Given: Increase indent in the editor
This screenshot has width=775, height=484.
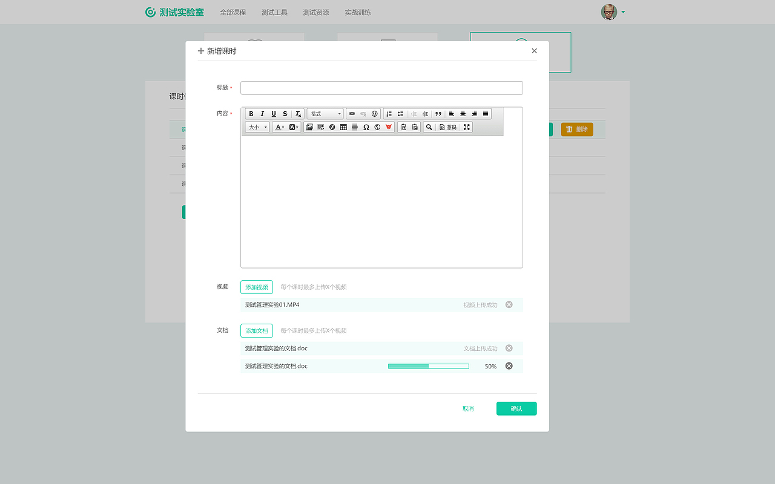Looking at the screenshot, I should pyautogui.click(x=425, y=114).
